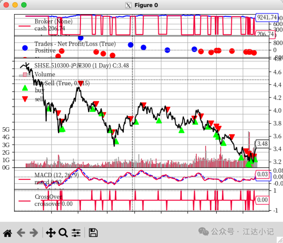Select the 3.48 closing price tag
The height and width of the screenshot is (243, 283).
(x=262, y=144)
